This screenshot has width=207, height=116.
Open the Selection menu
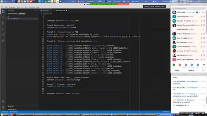tap(12, 7)
